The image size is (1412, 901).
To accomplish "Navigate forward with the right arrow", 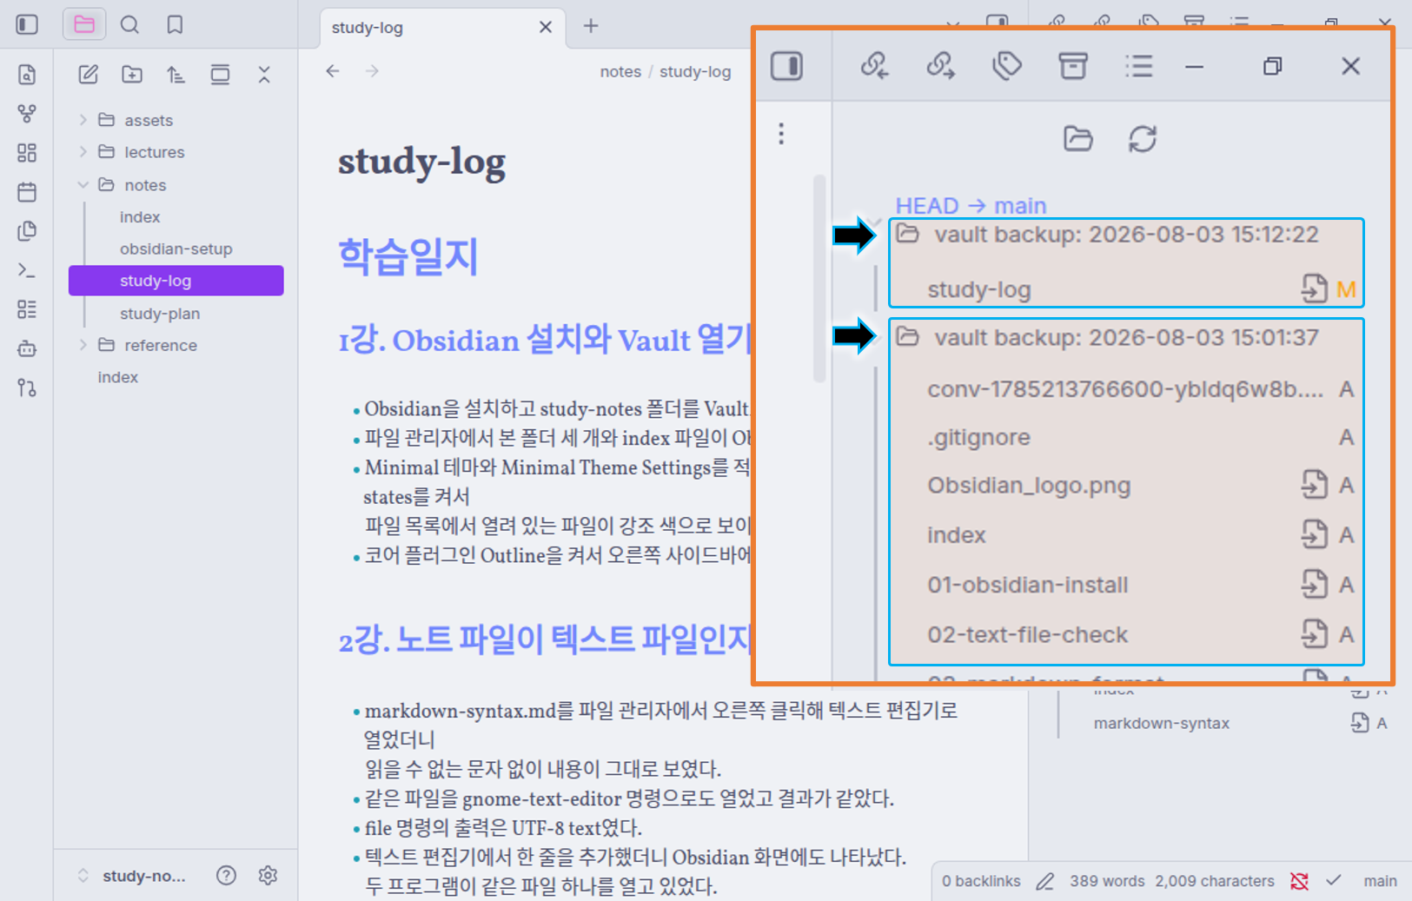I will click(372, 71).
